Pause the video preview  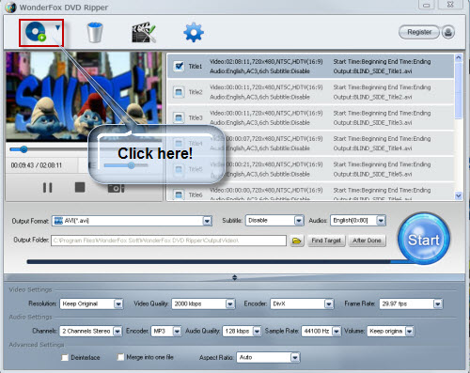48,188
